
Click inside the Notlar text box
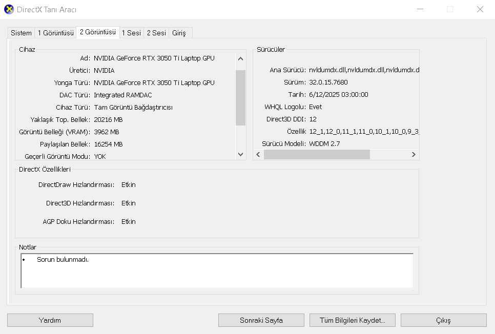coord(217,271)
